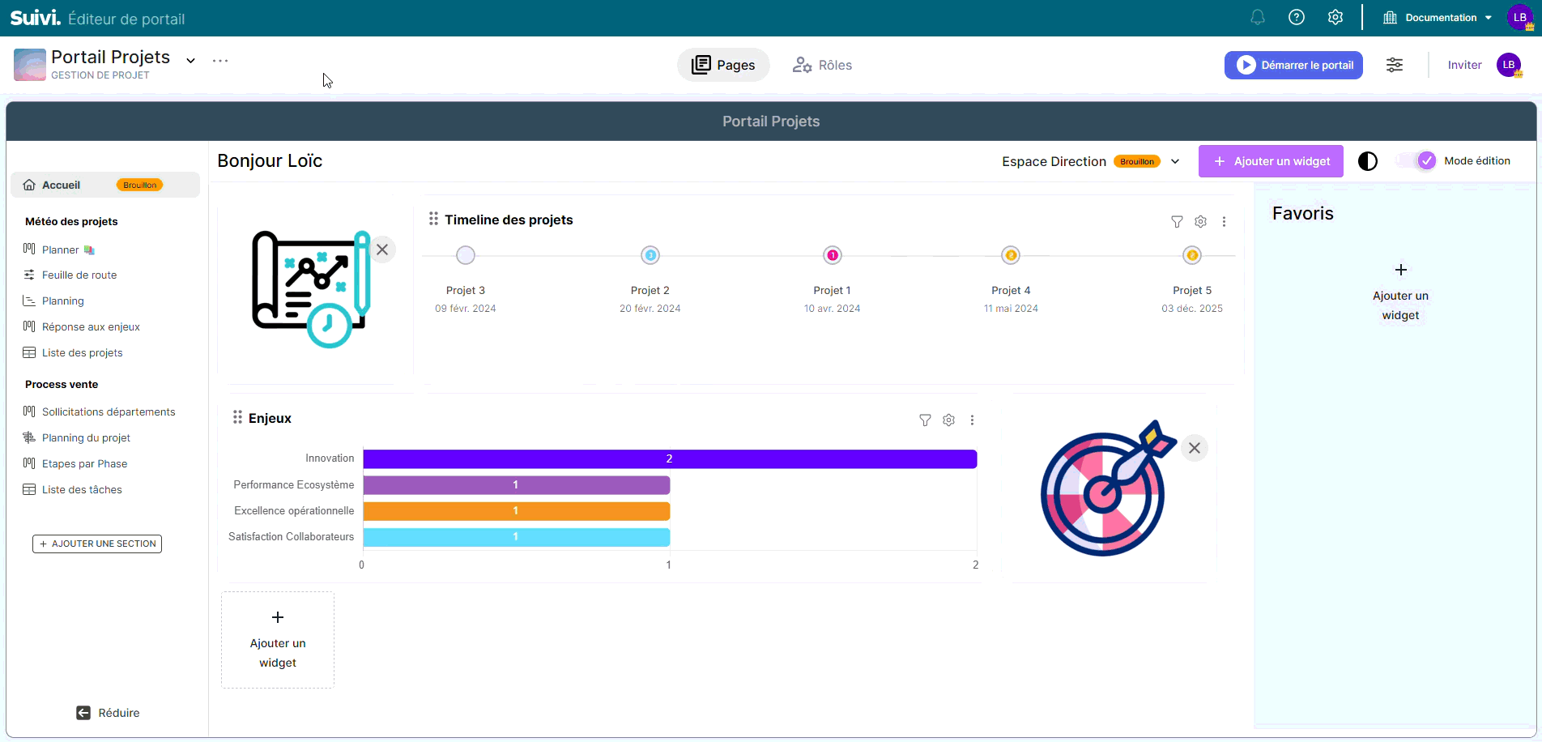This screenshot has width=1542, height=742.
Task: Collapse sidebar with Réduire
Action: click(x=108, y=713)
